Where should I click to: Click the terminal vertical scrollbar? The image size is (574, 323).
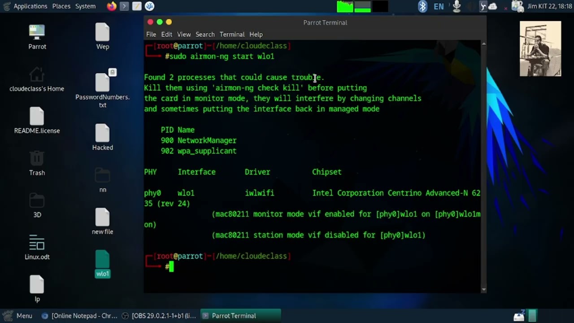coord(483,166)
